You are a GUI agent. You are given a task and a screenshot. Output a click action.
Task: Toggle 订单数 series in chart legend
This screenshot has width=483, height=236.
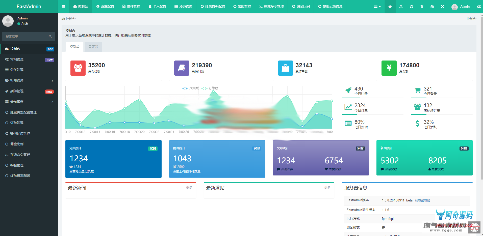coord(210,88)
